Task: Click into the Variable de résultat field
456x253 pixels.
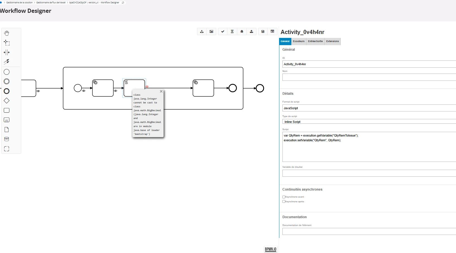Action: point(369,173)
